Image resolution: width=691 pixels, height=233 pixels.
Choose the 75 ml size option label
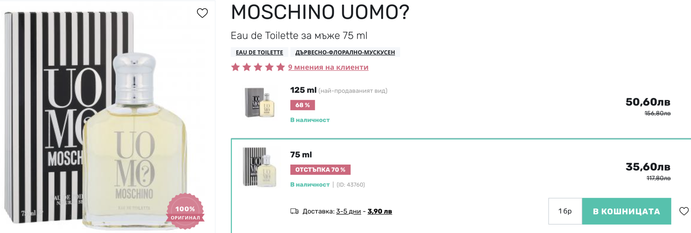[301, 154]
